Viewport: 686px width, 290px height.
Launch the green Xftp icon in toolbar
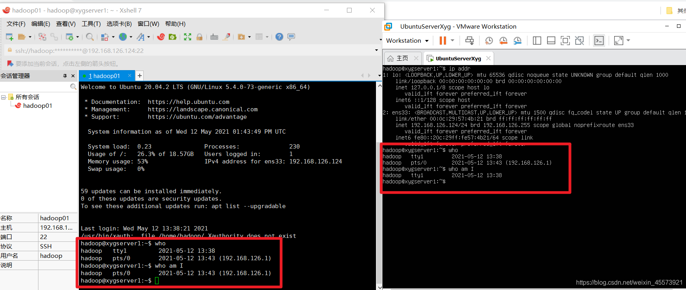click(172, 37)
